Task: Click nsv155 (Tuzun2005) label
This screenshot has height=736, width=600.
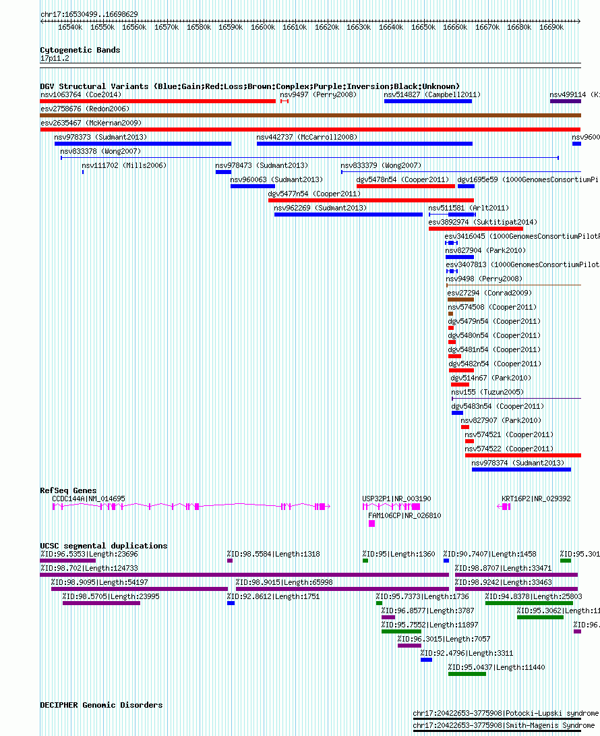Action: pos(487,392)
